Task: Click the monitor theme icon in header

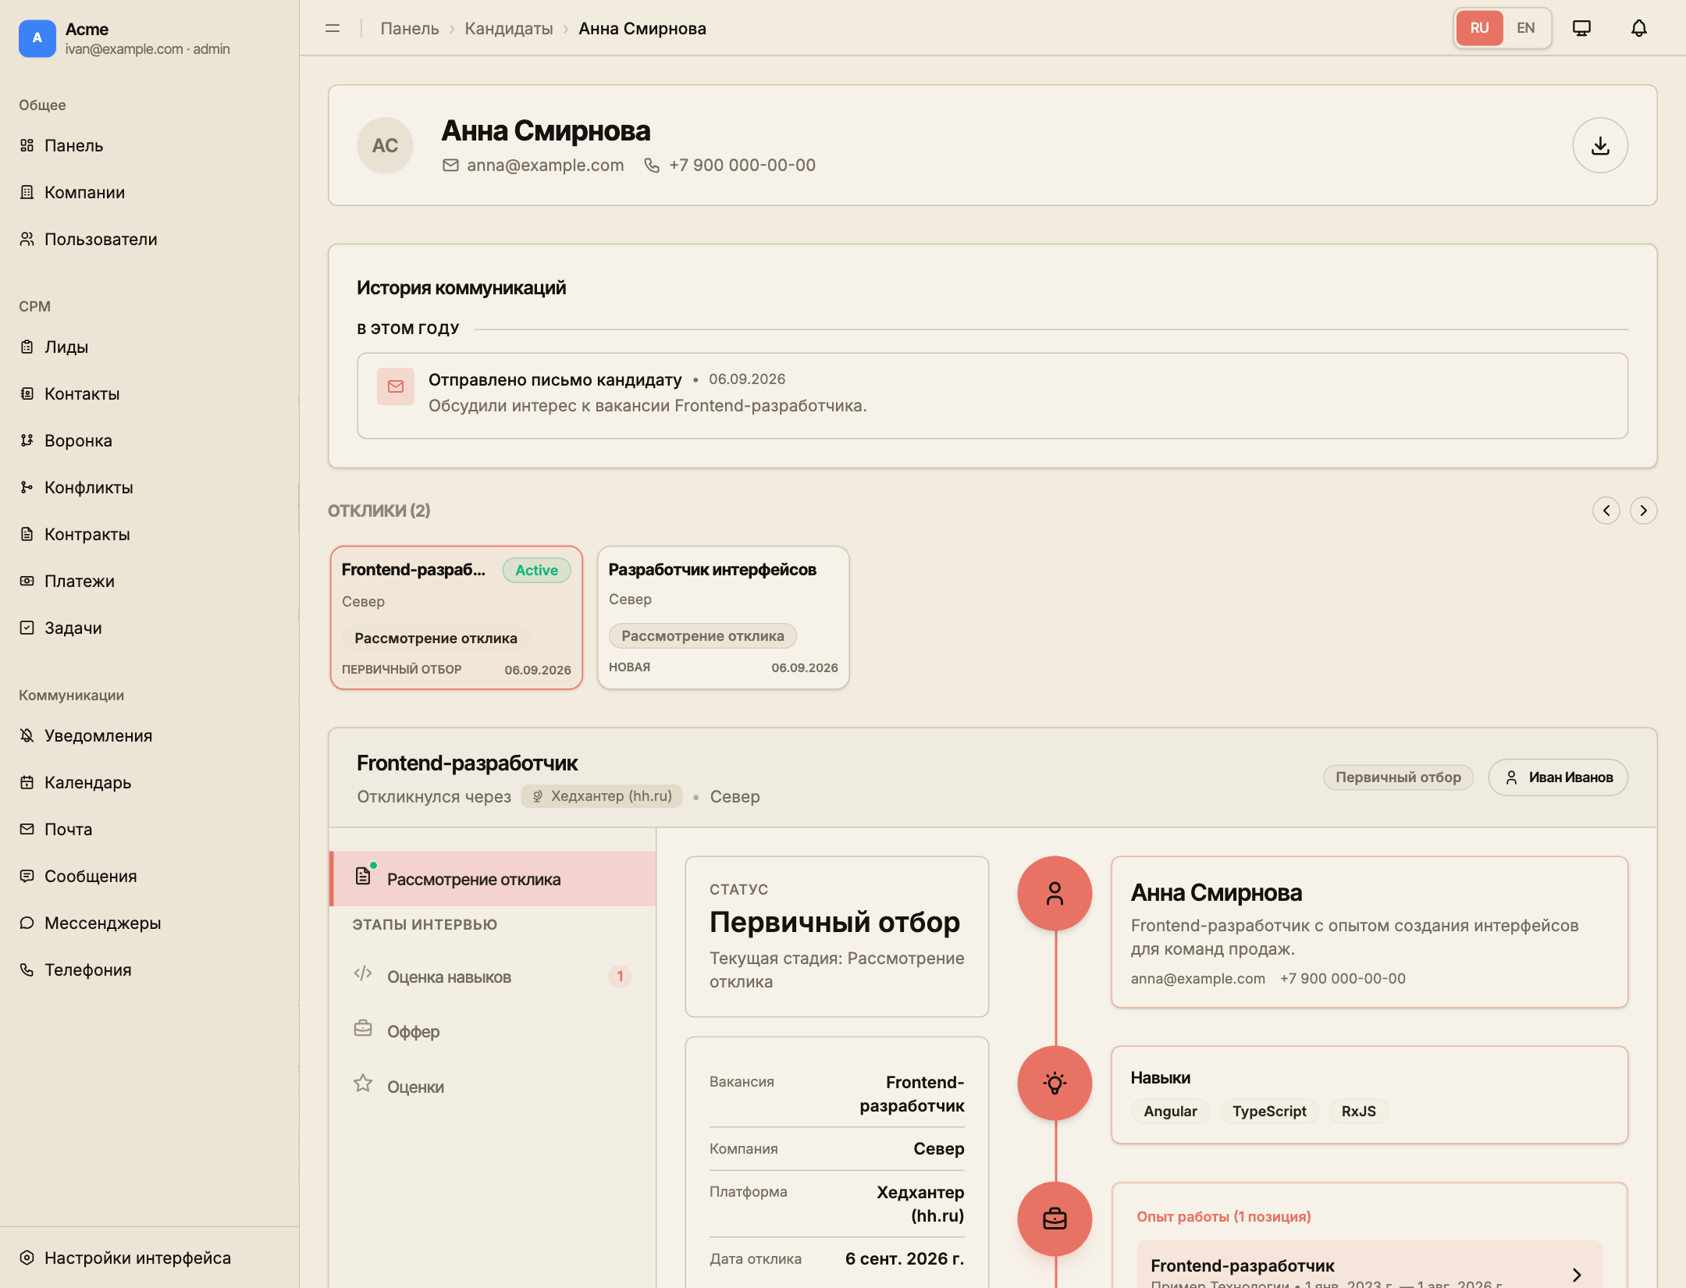Action: pos(1582,29)
